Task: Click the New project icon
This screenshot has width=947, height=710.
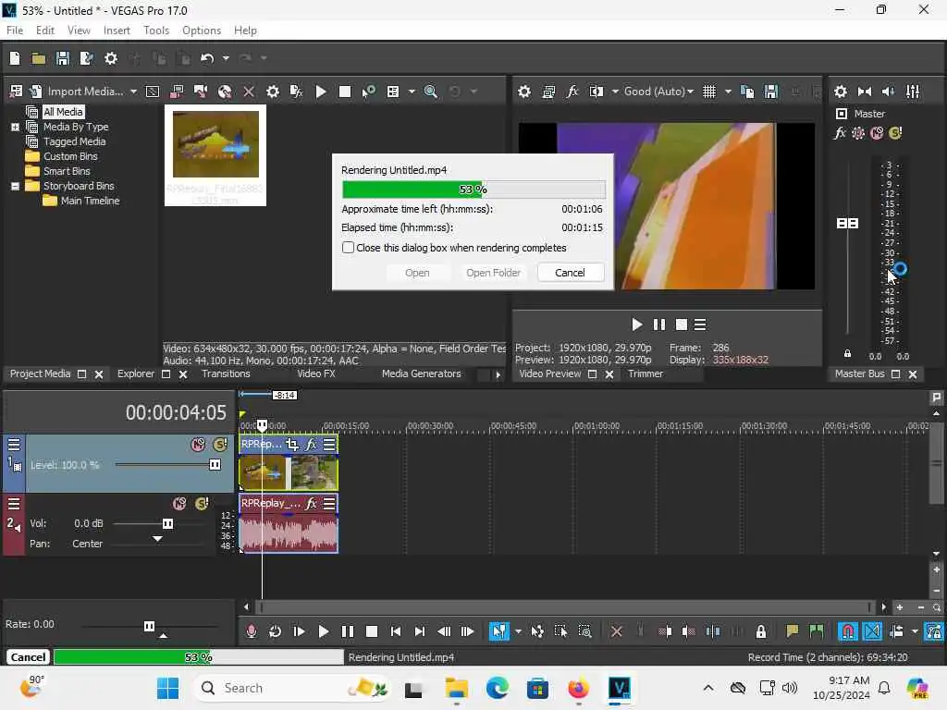Action: coord(15,58)
